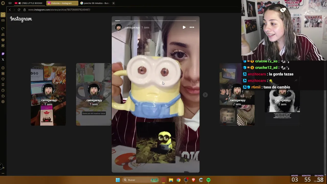Open the first 2 sem story thumbnail

click(x=237, y=94)
